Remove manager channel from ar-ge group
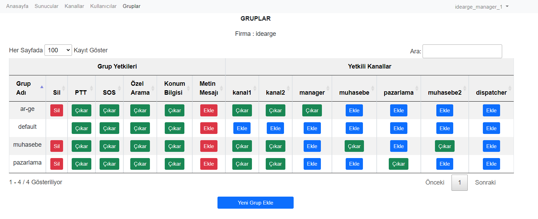The width and height of the screenshot is (538, 219). pyautogui.click(x=312, y=111)
